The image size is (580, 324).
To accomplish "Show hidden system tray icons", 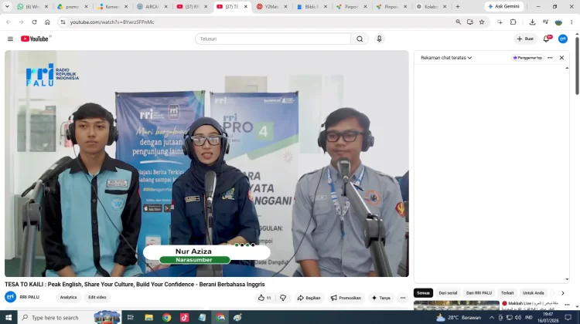I will point(492,317).
